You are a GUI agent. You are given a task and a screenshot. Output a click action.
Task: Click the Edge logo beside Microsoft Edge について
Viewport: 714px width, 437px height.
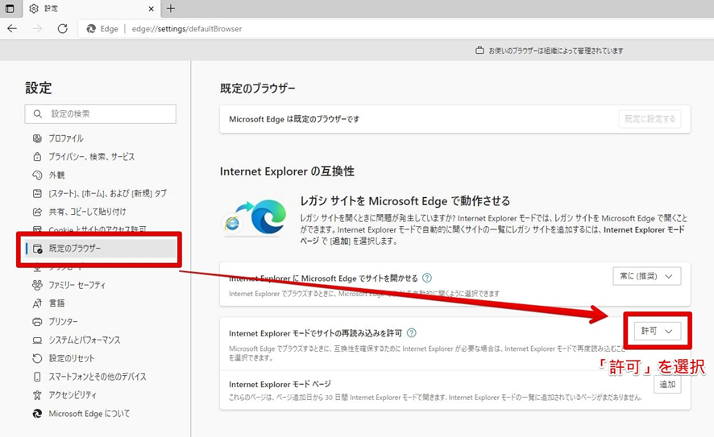tap(37, 414)
